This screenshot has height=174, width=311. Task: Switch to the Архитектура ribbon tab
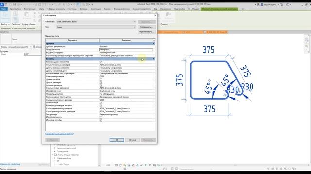tap(15, 9)
